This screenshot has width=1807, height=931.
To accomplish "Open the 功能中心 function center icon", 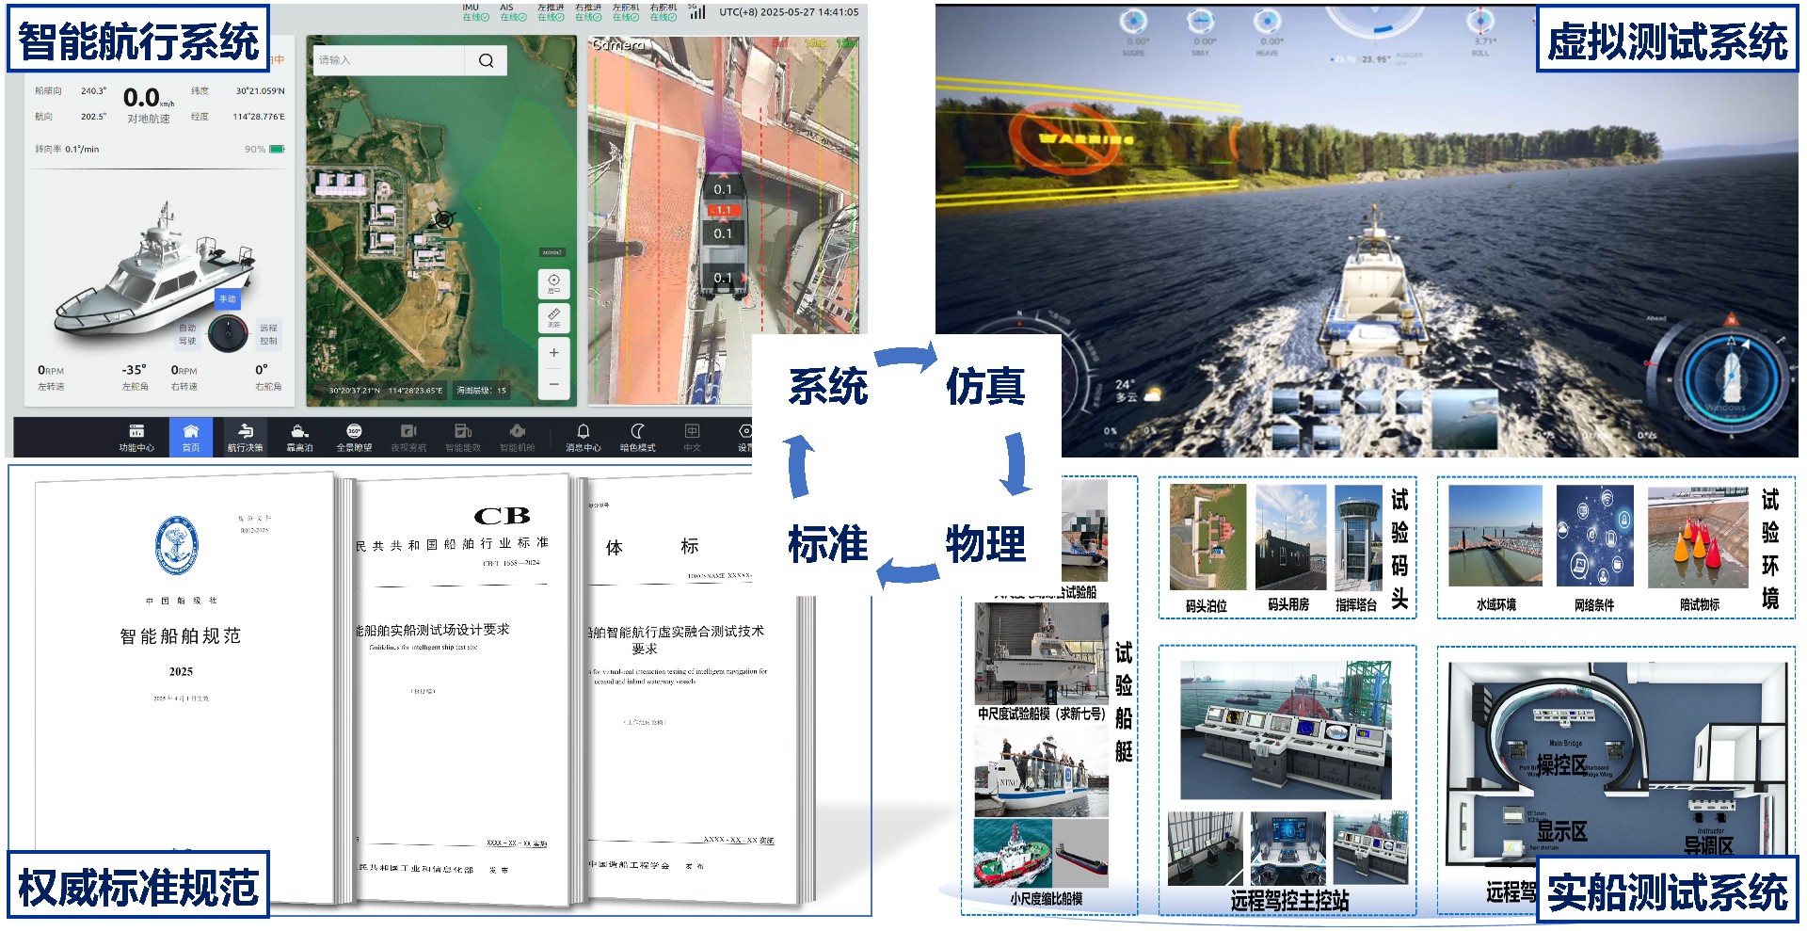I will click(136, 436).
